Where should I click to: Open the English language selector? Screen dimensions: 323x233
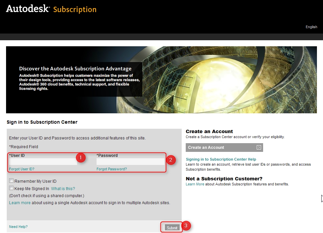(x=311, y=27)
